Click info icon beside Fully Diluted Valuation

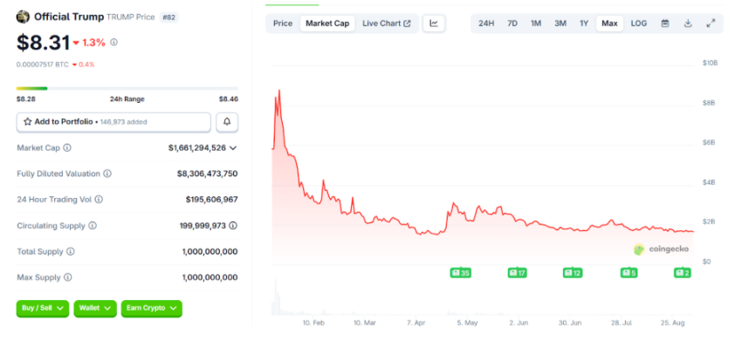107,174
